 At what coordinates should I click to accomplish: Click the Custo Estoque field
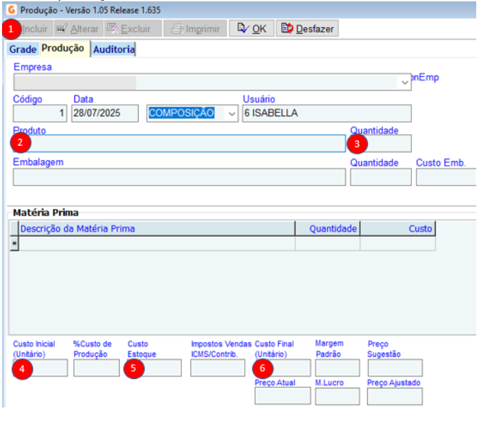click(155, 368)
